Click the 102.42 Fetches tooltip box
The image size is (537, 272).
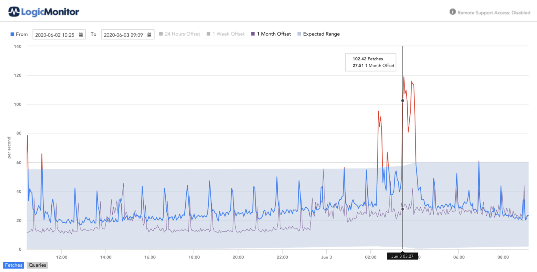370,62
